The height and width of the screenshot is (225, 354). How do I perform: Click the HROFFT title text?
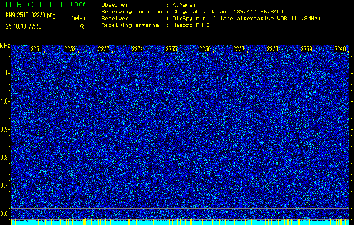coord(34,4)
